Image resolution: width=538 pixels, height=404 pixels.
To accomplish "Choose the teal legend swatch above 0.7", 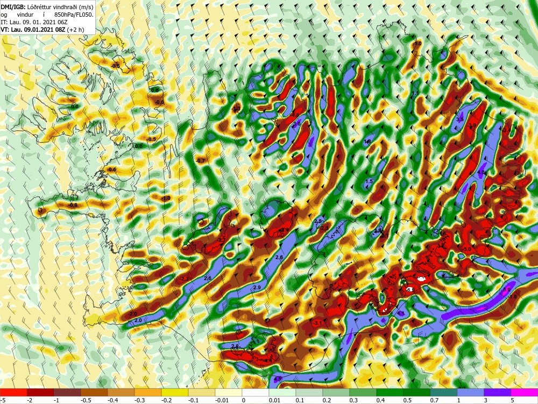I will pyautogui.click(x=444, y=392).
